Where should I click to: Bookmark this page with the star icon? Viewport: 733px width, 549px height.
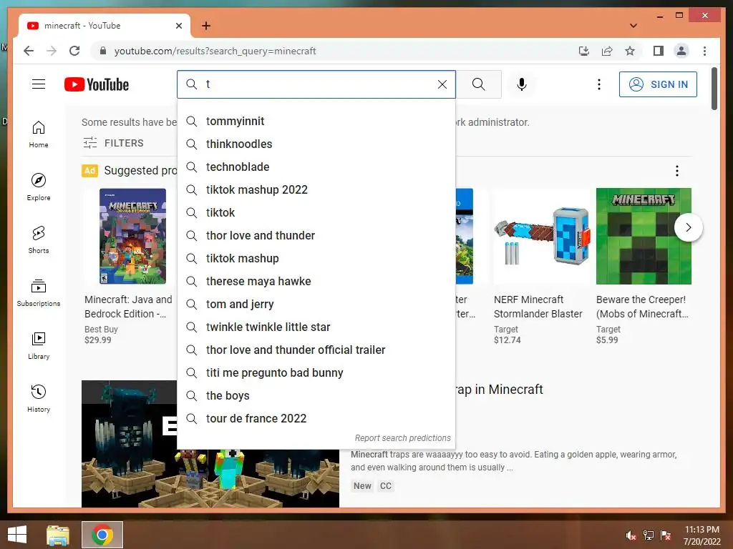click(630, 51)
